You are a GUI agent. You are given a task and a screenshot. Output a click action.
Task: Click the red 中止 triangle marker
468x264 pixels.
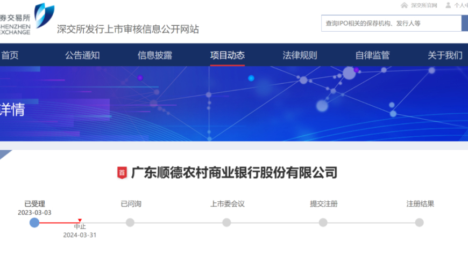point(80,220)
